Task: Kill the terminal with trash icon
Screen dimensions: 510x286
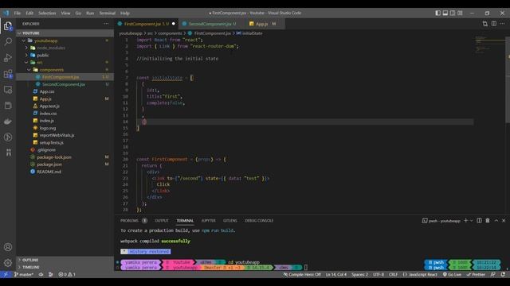Action: click(x=488, y=221)
